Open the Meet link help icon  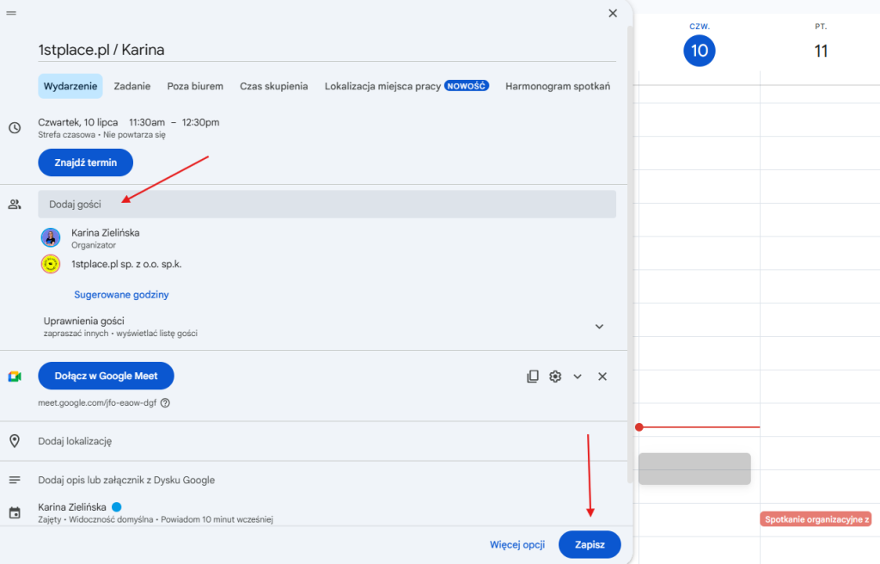coord(165,402)
